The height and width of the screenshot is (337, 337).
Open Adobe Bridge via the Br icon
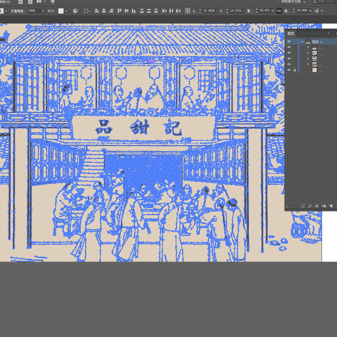(x=21, y=2)
